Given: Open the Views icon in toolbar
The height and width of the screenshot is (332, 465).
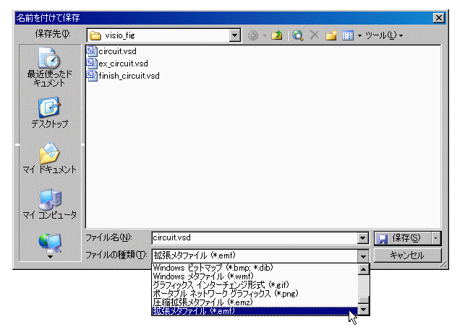Looking at the screenshot, I should pos(347,35).
